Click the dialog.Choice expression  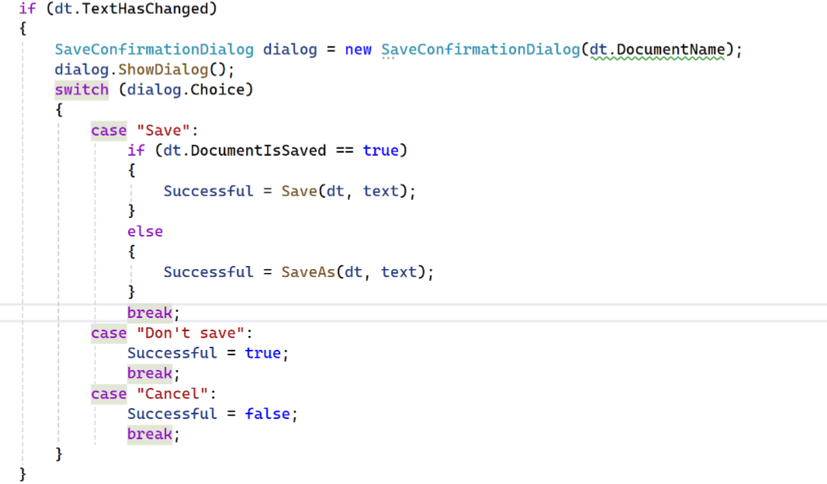coord(185,90)
